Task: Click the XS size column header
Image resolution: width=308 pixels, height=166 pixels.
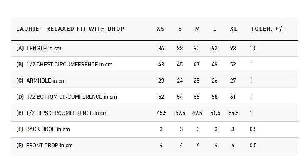Action: [161, 29]
